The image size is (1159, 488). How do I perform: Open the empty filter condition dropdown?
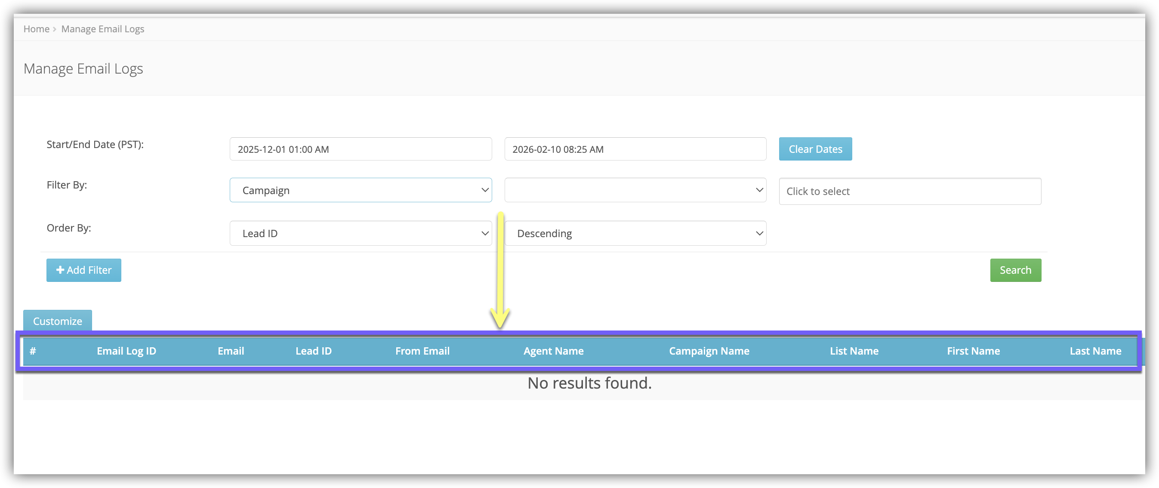(x=635, y=190)
